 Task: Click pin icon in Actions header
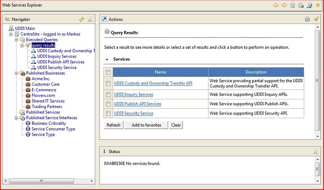316,19
